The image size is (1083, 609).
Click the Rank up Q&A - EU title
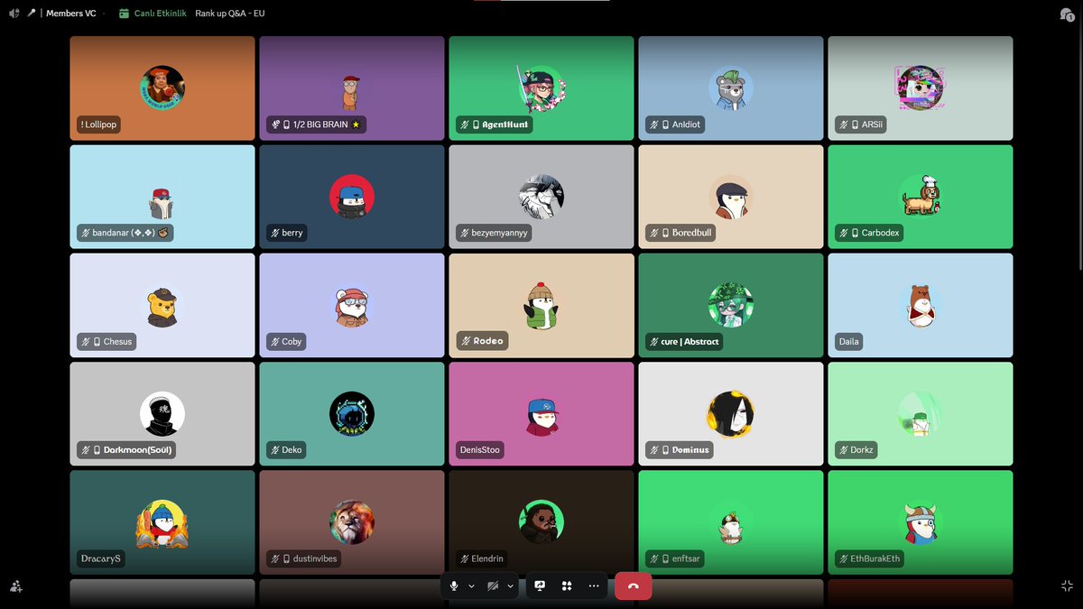pyautogui.click(x=230, y=14)
